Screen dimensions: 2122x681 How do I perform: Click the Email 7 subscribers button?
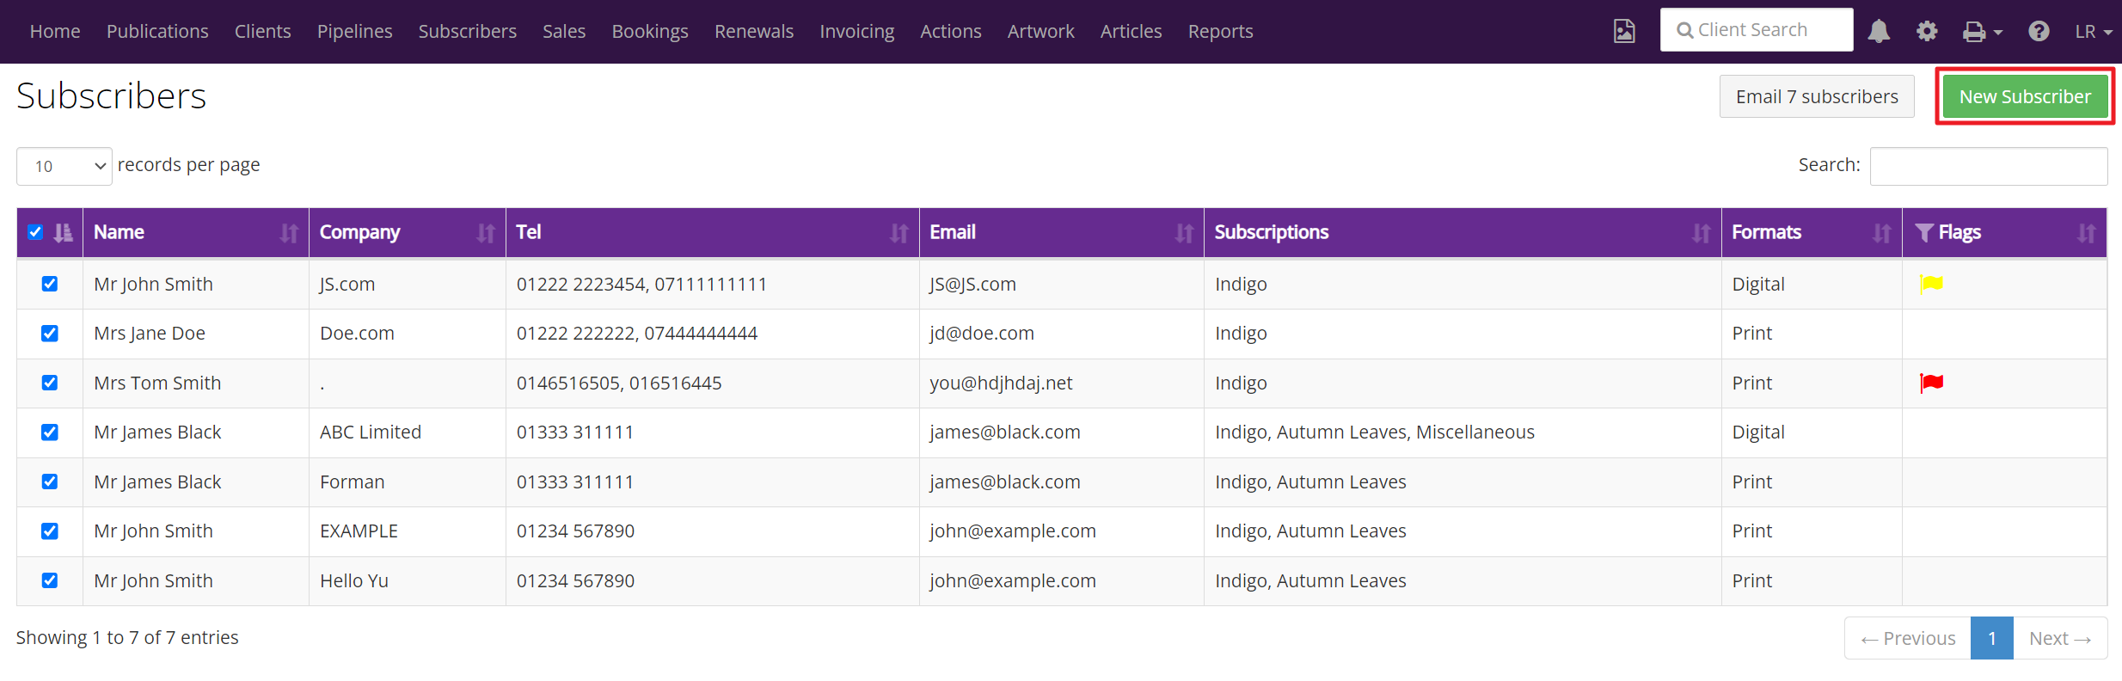pos(1817,96)
